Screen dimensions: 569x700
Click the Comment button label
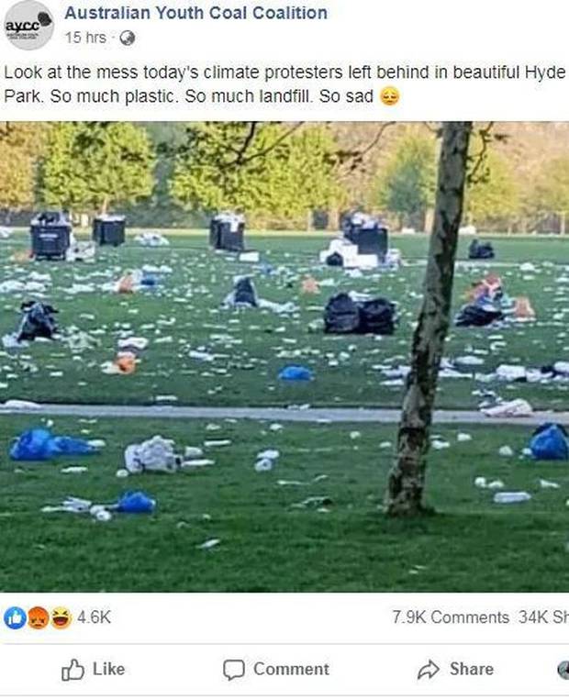point(292,669)
